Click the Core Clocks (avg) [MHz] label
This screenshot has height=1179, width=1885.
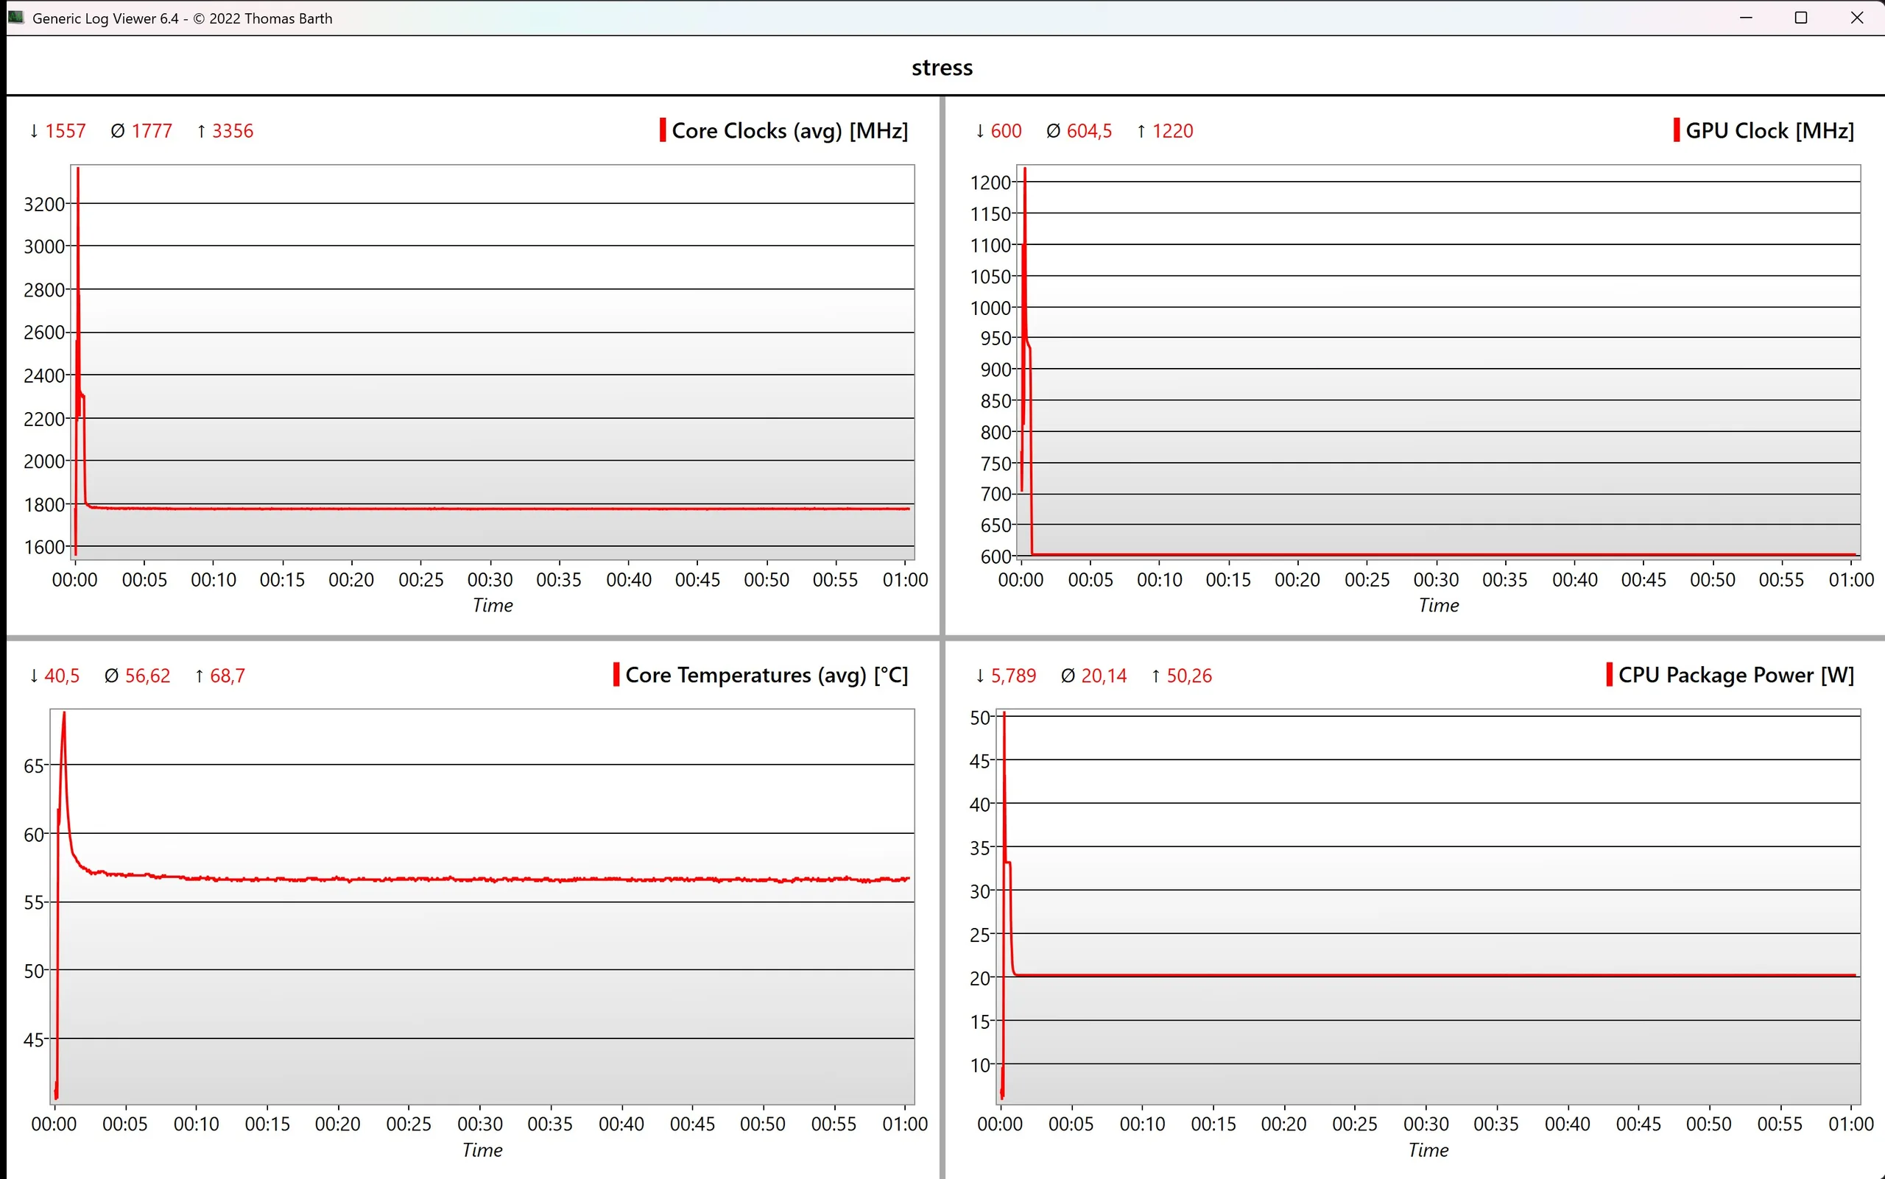point(789,131)
